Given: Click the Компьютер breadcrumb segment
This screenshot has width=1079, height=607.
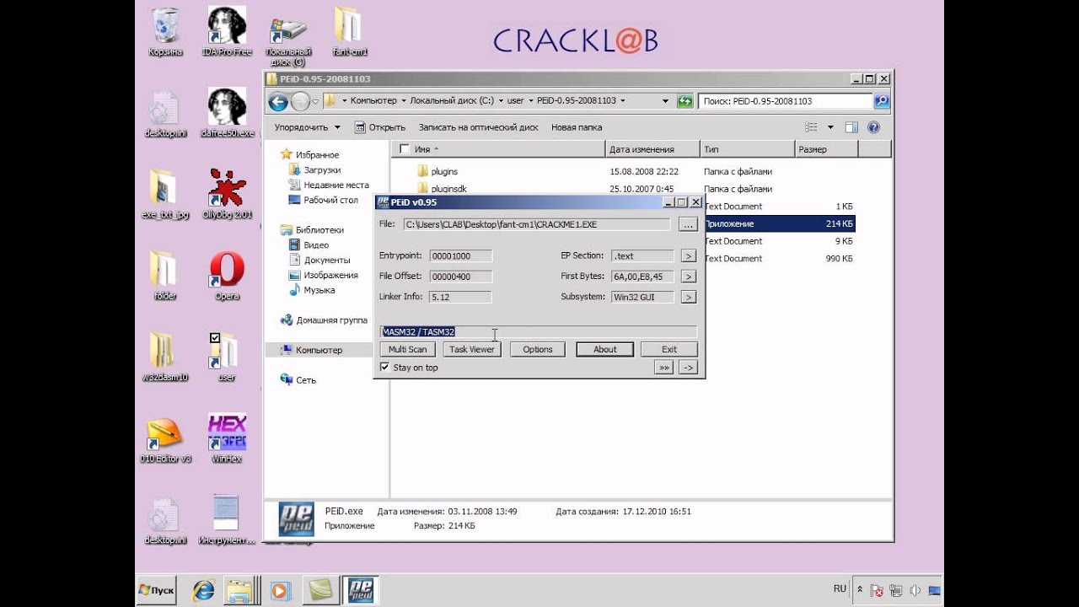Looking at the screenshot, I should click(x=373, y=101).
